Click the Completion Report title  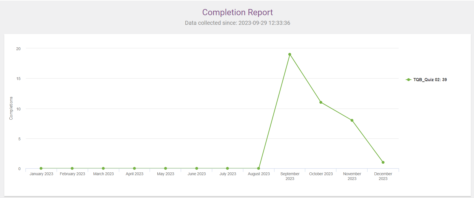[x=237, y=12]
